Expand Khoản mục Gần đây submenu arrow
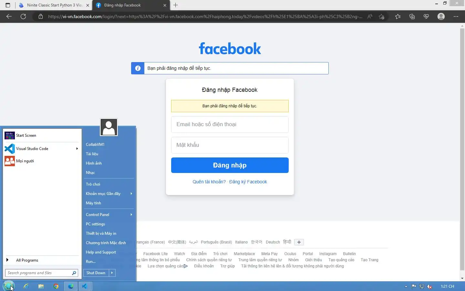This screenshot has width=465, height=291. [x=131, y=194]
